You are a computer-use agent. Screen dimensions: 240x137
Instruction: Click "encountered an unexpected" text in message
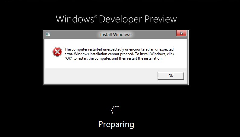pos(151,49)
